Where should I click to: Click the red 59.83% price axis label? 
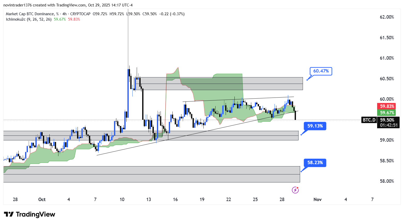click(387, 106)
